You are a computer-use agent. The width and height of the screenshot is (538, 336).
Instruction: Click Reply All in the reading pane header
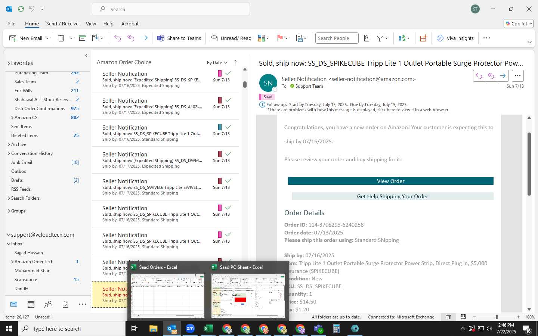491,76
